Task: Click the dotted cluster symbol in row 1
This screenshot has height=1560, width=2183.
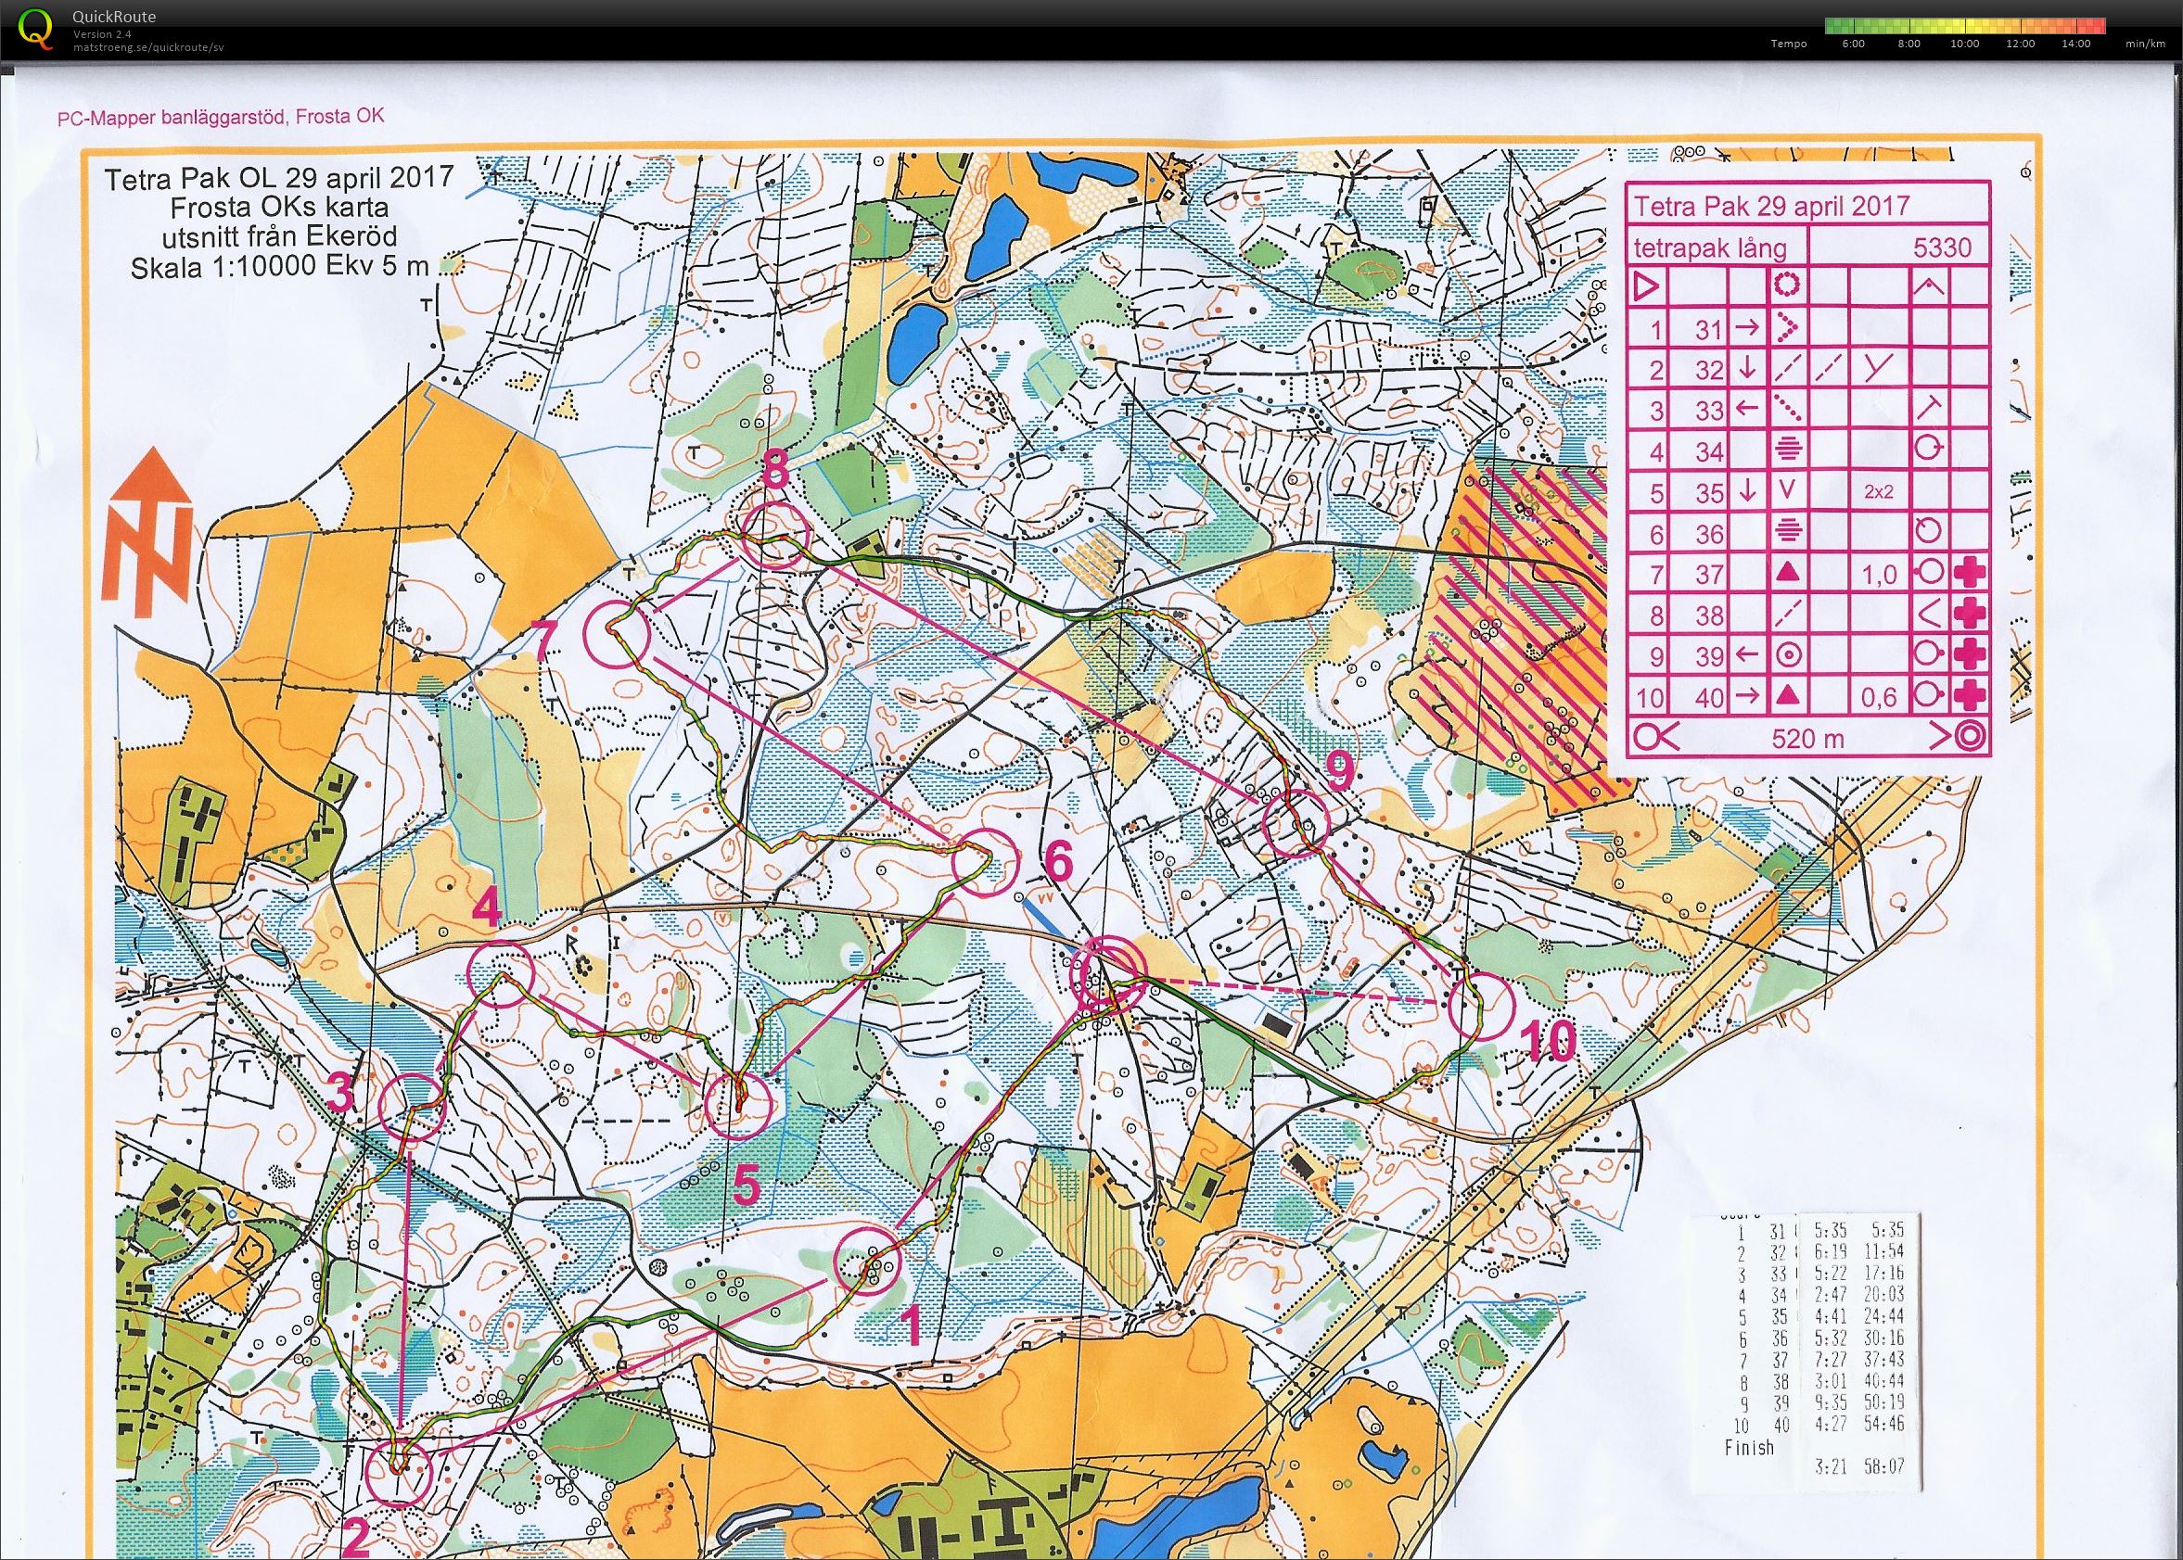Action: pyautogui.click(x=1788, y=328)
